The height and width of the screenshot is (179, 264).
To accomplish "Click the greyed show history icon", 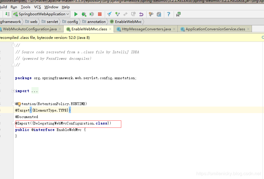I will (x=133, y=14).
